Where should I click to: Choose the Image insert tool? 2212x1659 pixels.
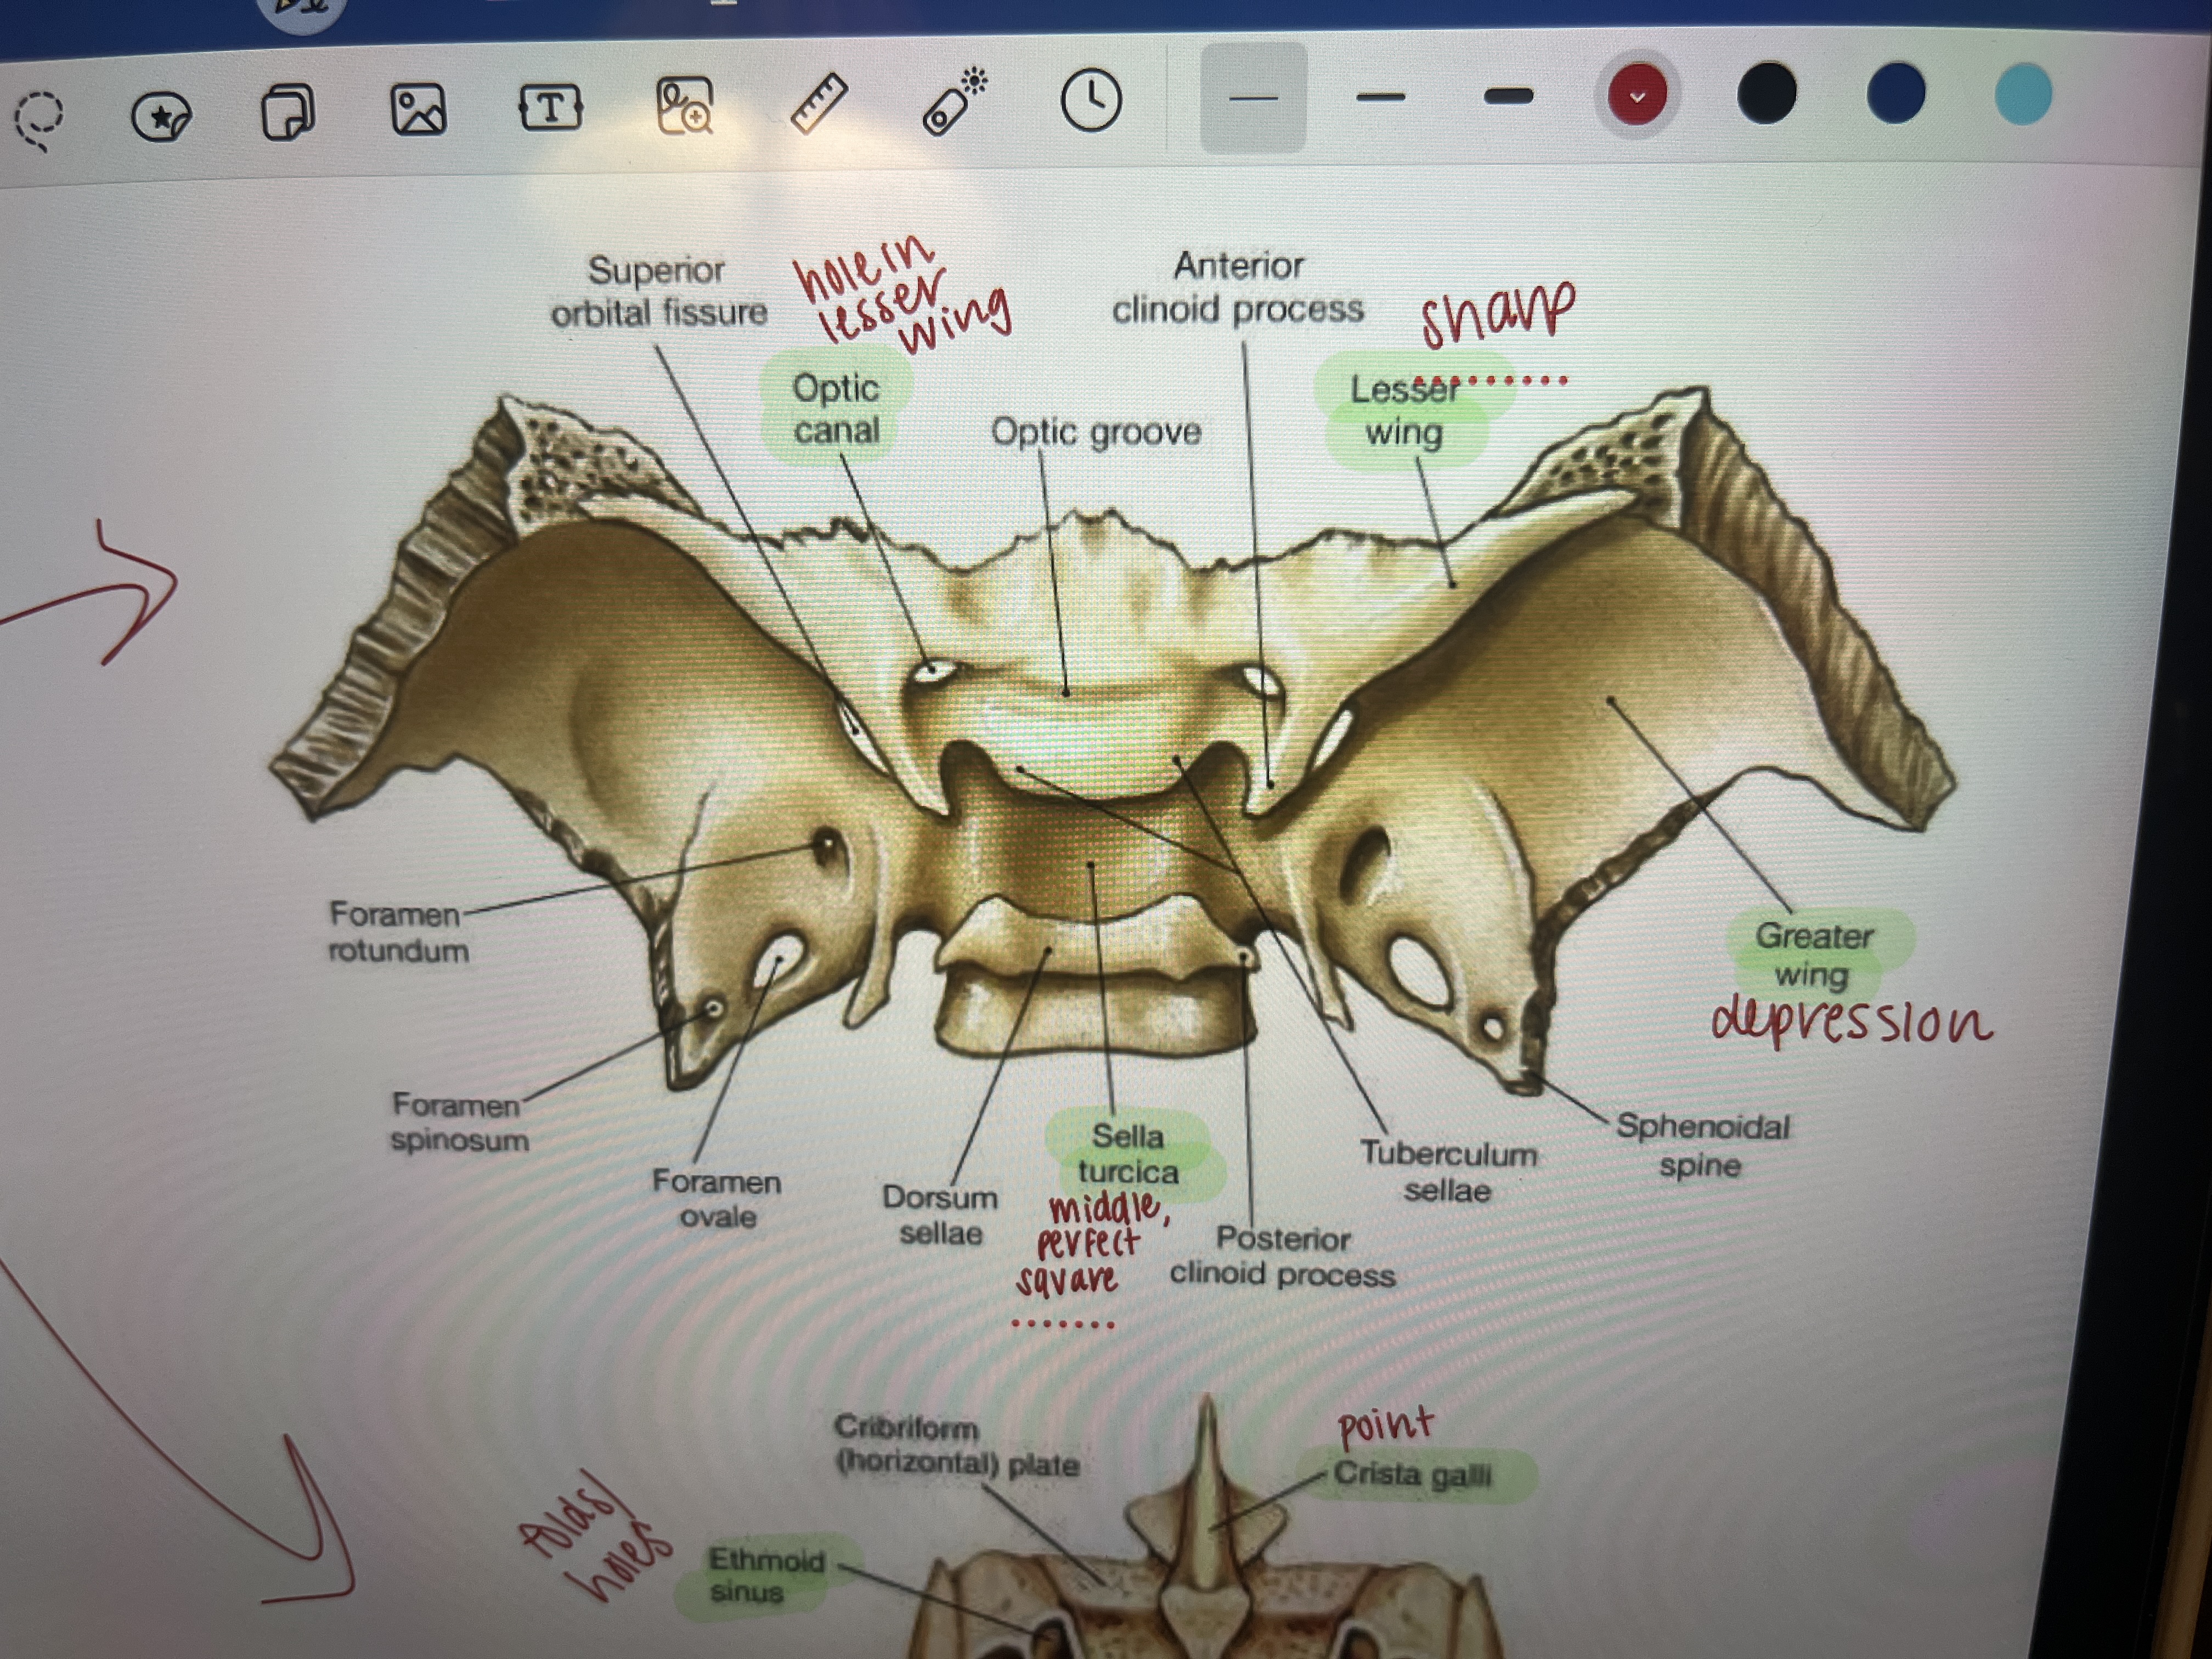pyautogui.click(x=418, y=109)
